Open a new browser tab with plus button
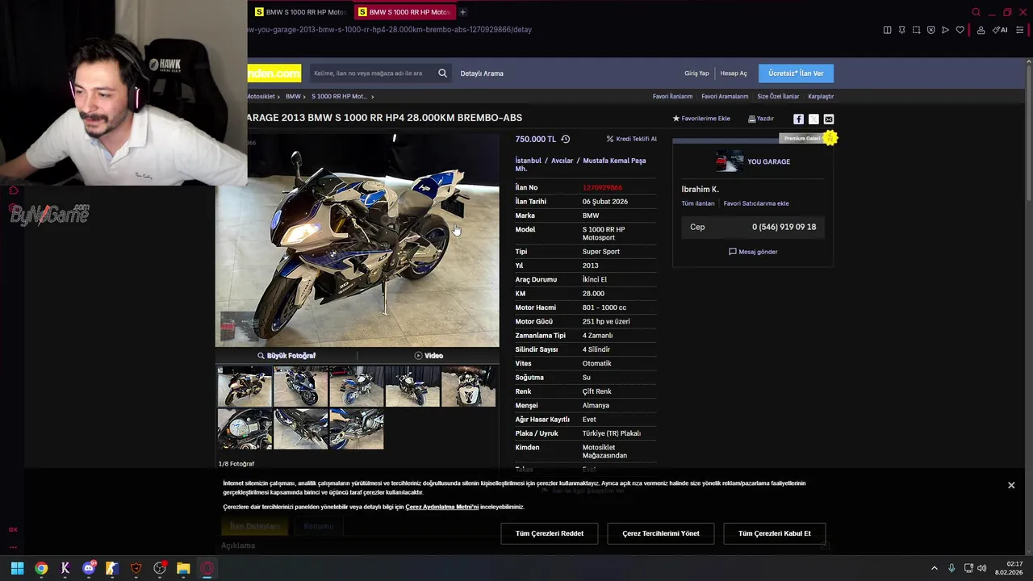Viewport: 1033px width, 581px height. pos(462,12)
